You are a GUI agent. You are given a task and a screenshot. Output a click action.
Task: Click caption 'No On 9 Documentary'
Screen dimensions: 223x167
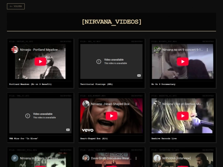(164, 84)
